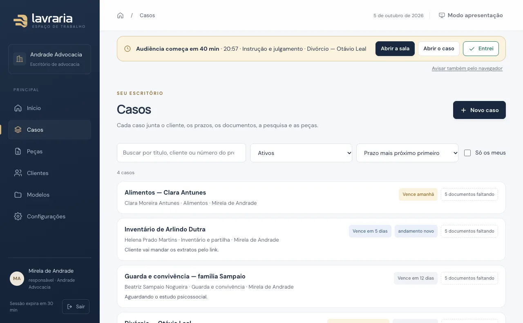Click the Início house icon in sidebar

coord(18,108)
